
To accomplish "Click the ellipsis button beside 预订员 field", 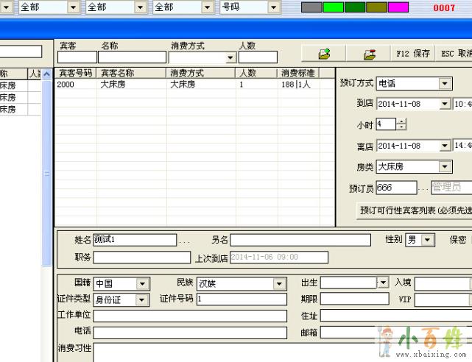I will 423,188.
